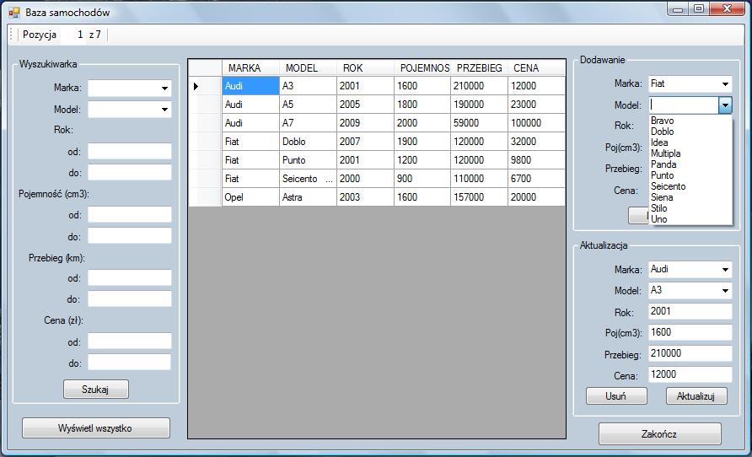Choose Multipla in the model list
Screen dimensions: 752x457
690,153
